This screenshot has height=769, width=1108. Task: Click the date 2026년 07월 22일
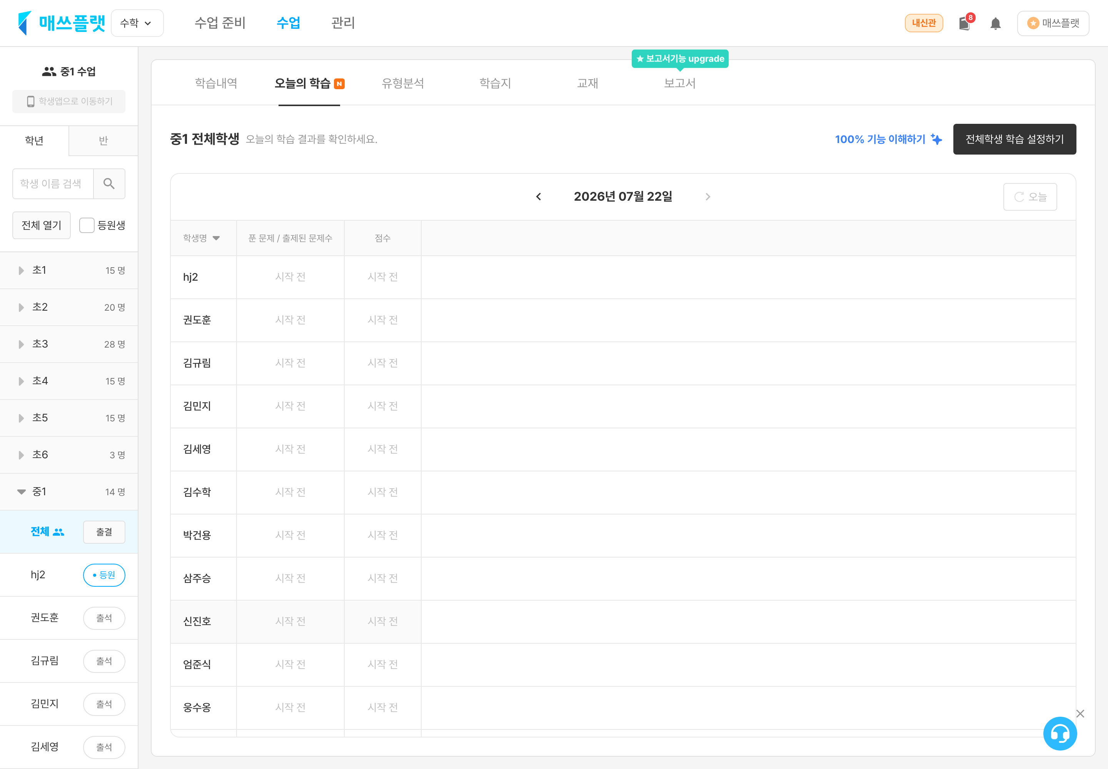point(623,196)
